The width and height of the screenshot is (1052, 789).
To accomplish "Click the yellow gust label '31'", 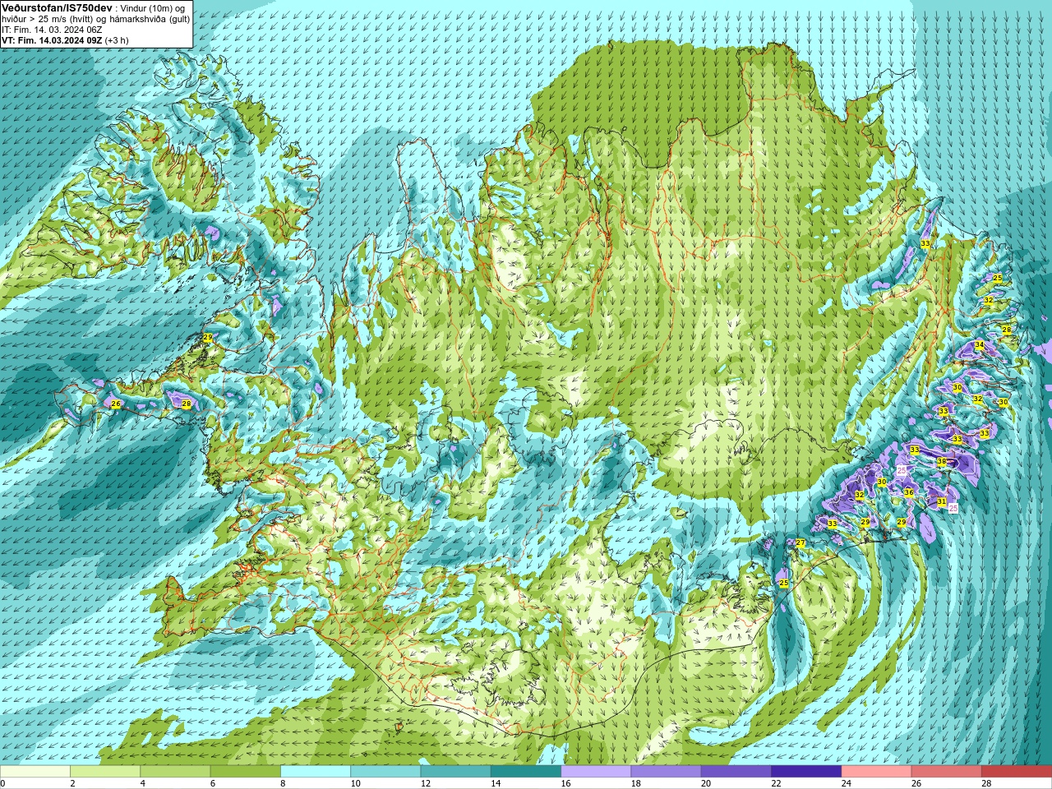I will point(942,501).
